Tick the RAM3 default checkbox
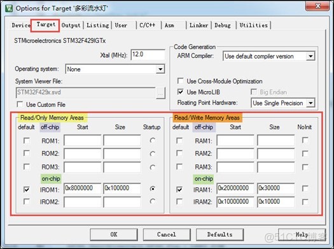 [x=179, y=167]
